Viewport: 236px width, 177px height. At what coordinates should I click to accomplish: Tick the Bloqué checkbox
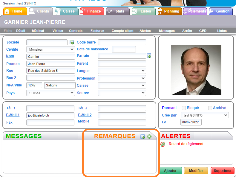pos(184,108)
